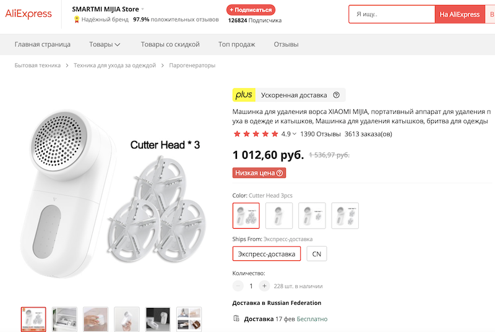Decrease quantity with the minus button
This screenshot has height=332, width=495.
pyautogui.click(x=238, y=286)
